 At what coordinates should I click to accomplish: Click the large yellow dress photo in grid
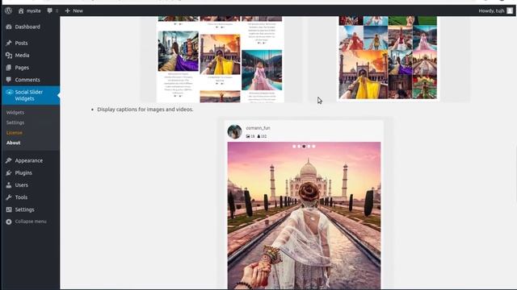pos(364,74)
